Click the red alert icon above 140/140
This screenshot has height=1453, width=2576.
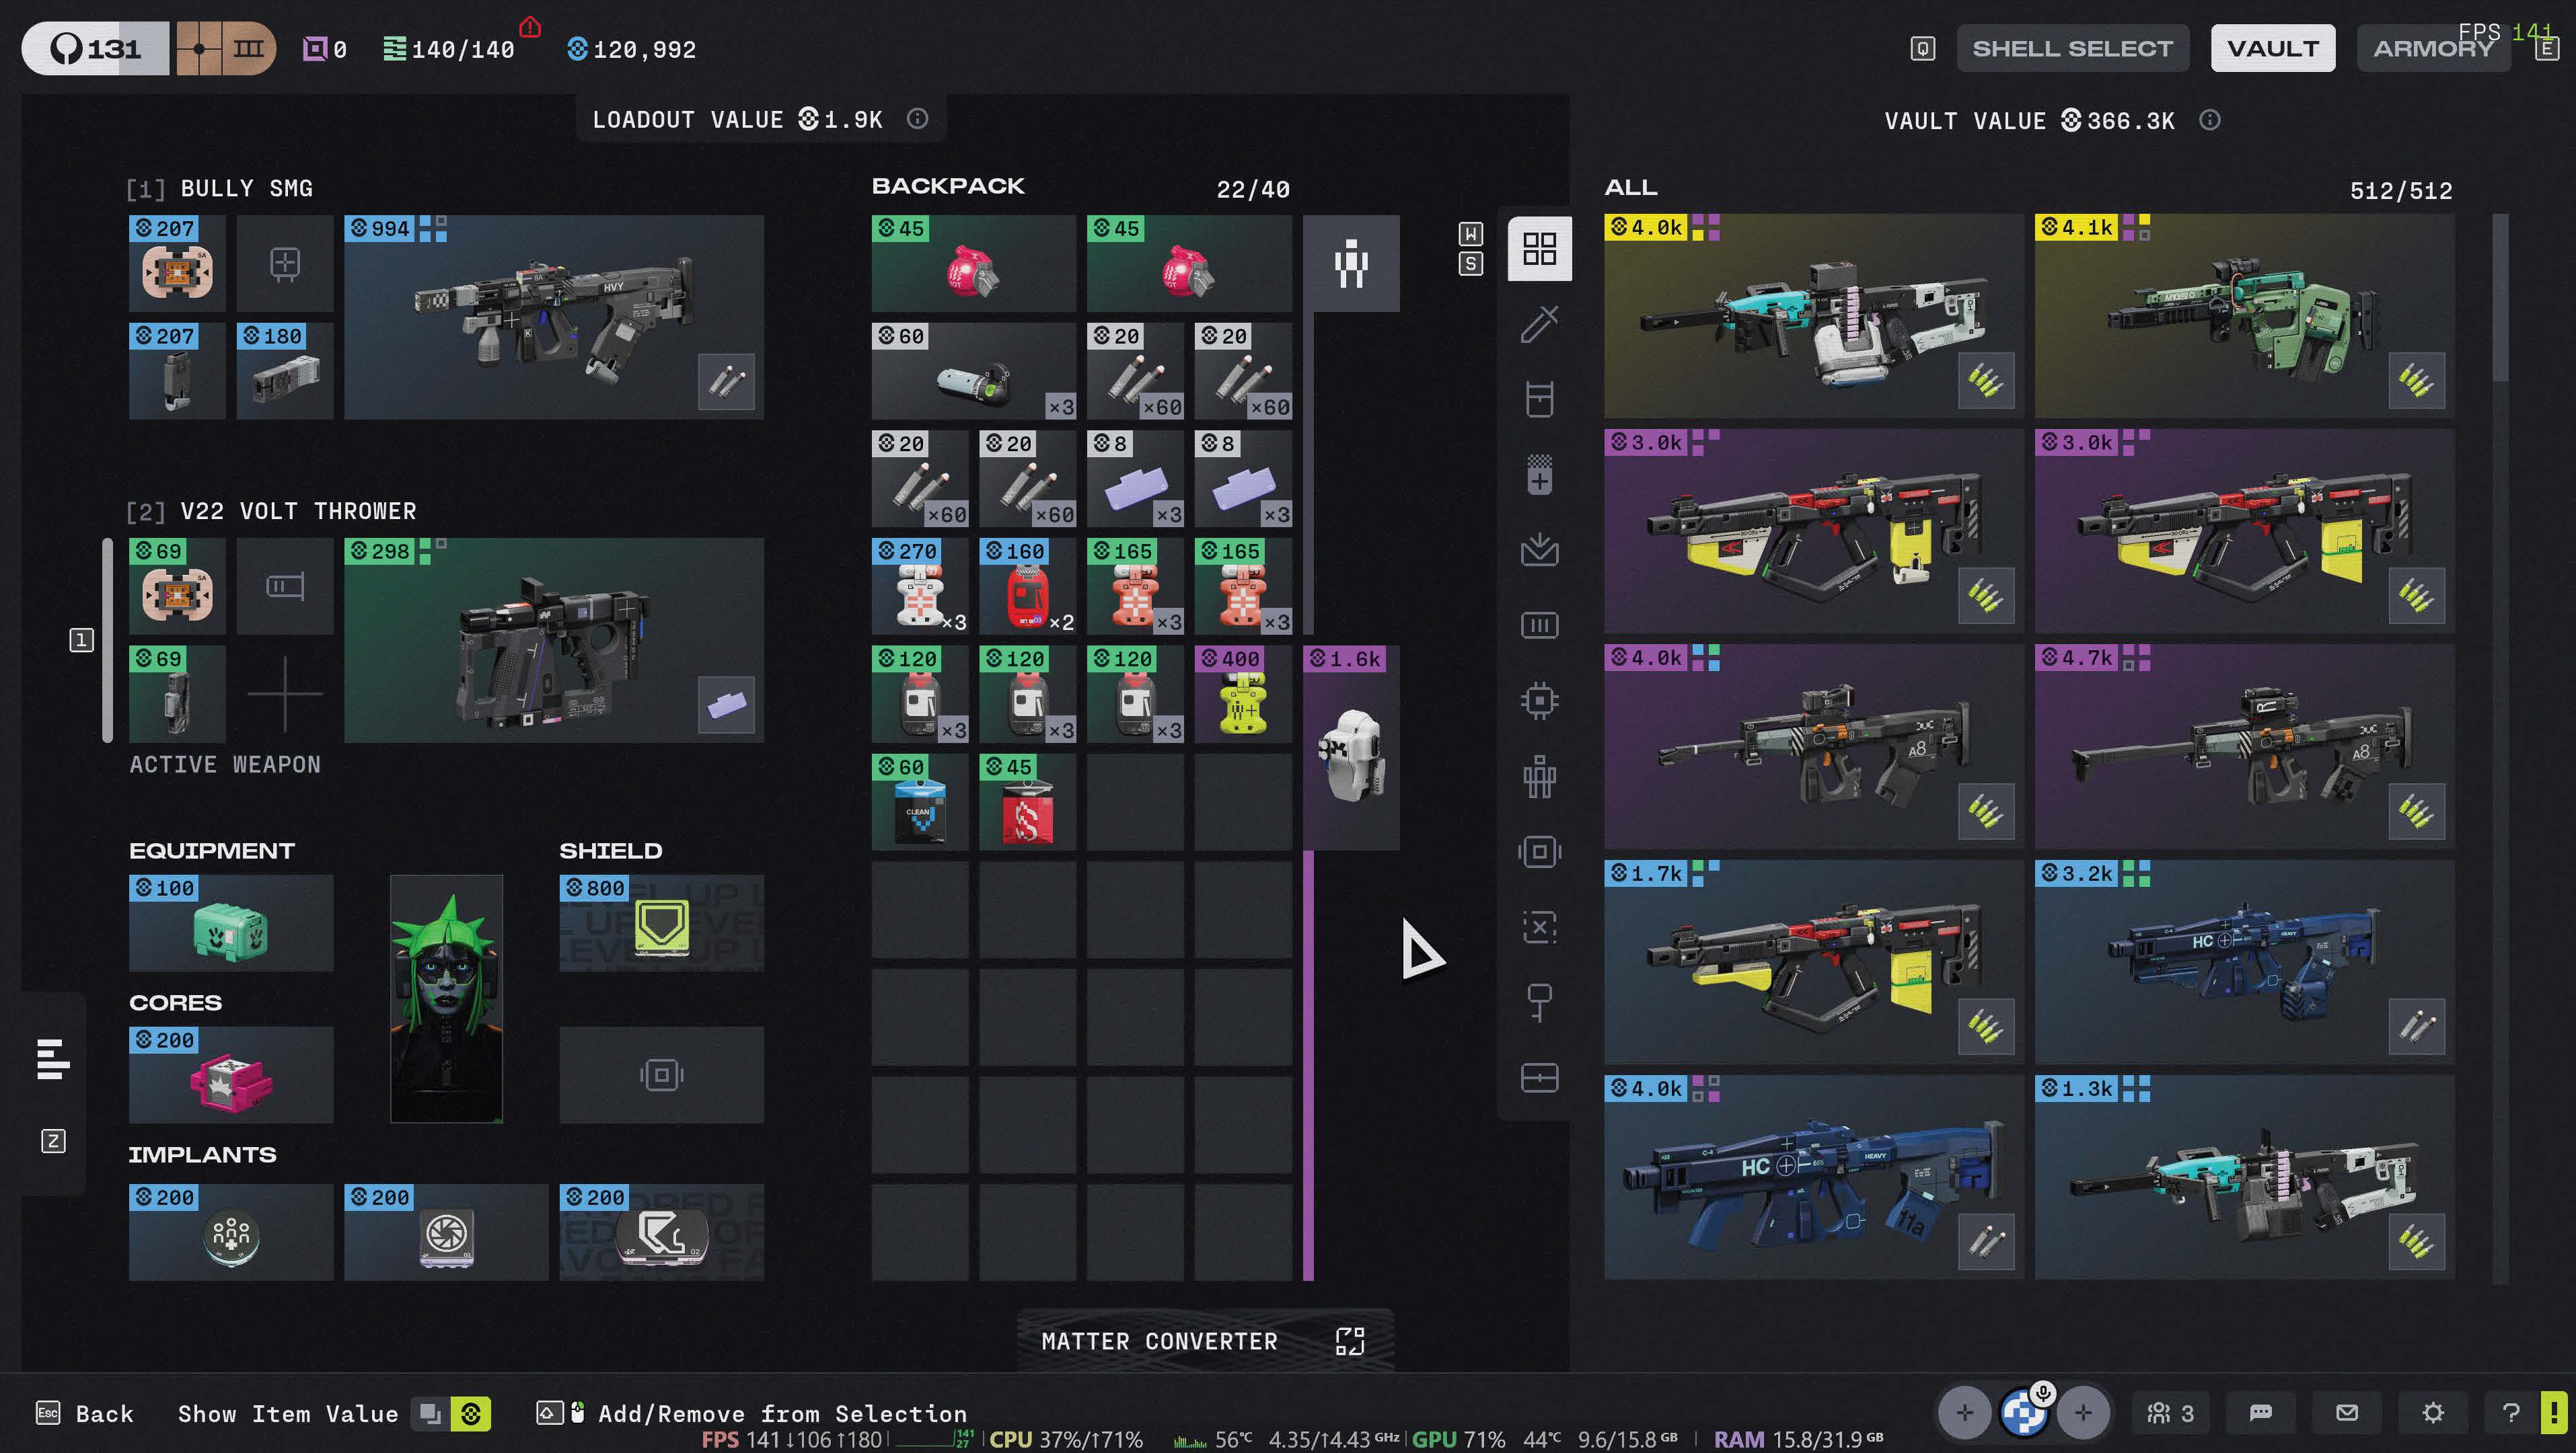pyautogui.click(x=530, y=26)
